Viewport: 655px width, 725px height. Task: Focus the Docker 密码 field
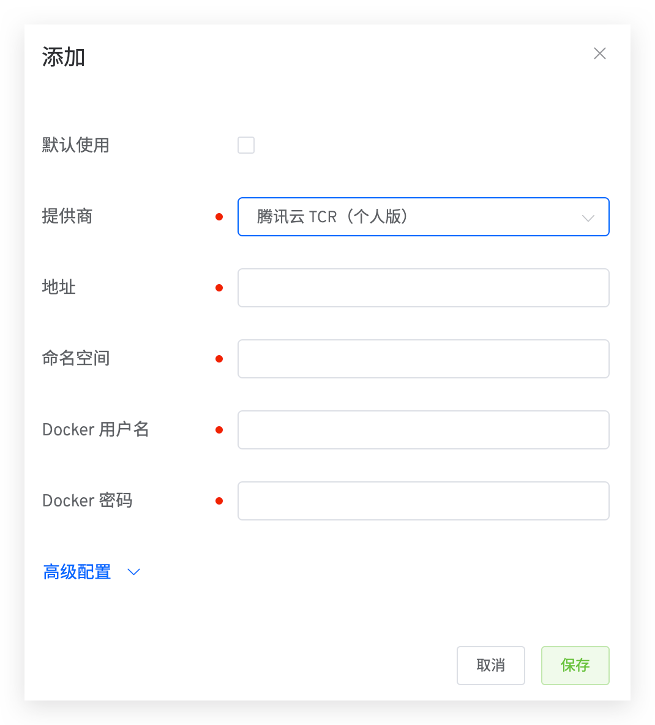423,501
